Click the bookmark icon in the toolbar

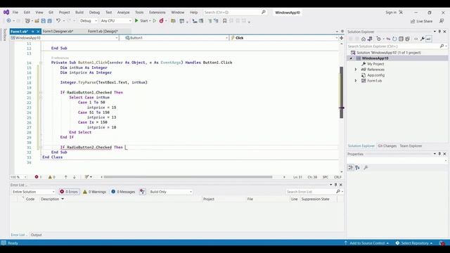click(x=225, y=20)
